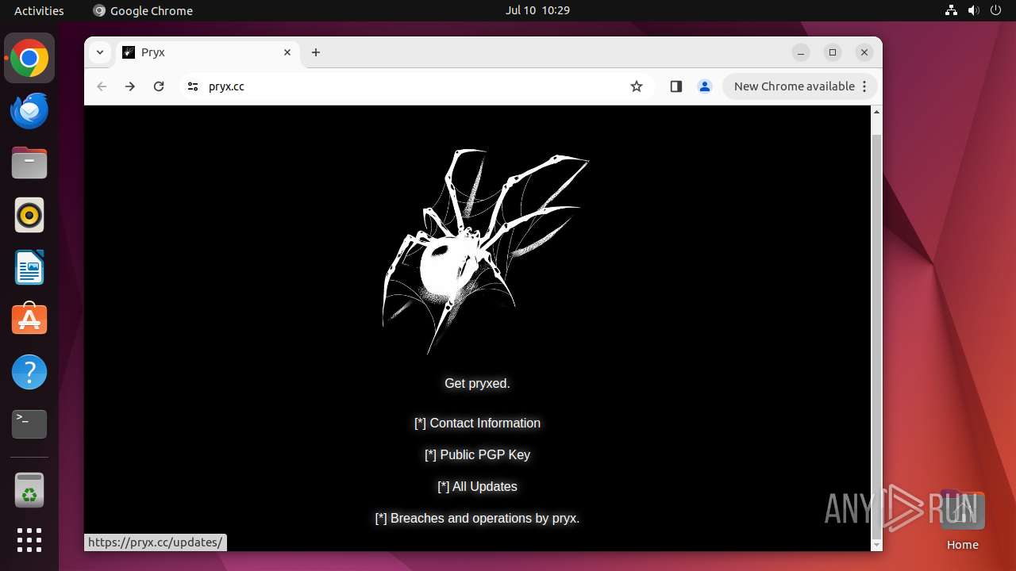Open Google Chrome app menu in top bar
1016x571 pixels.
click(x=143, y=10)
